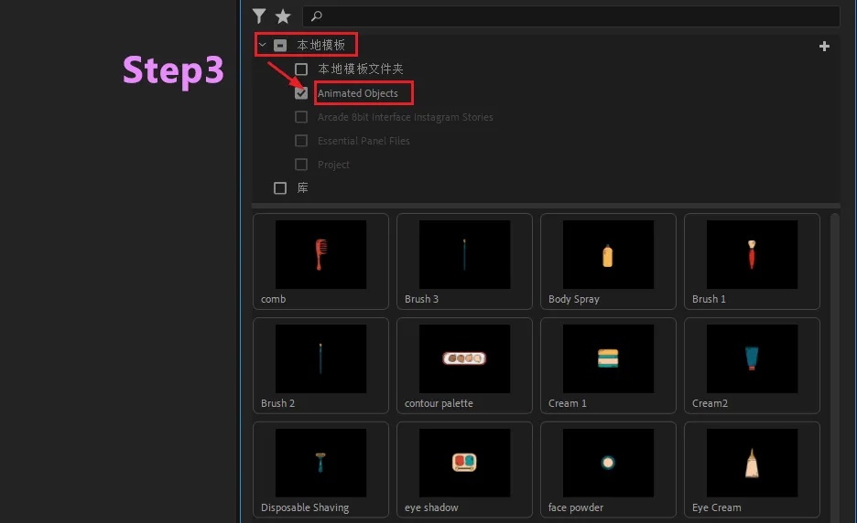This screenshot has width=857, height=523.
Task: Select the Eye Cream template
Action: (752, 464)
